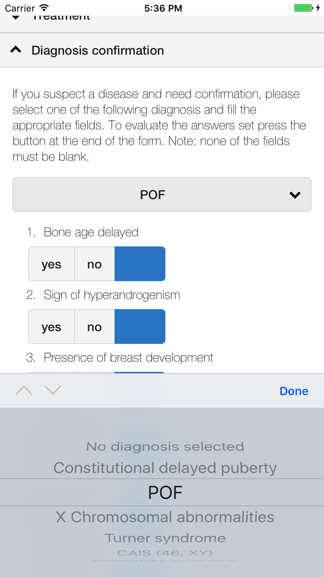Tap the Wi-Fi status icon

click(x=44, y=8)
